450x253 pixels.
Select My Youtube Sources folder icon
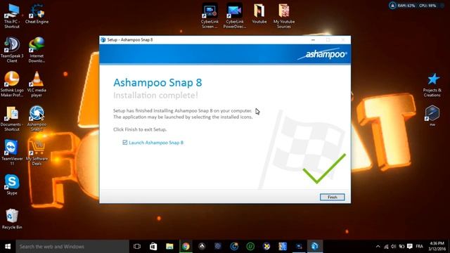coord(284,15)
